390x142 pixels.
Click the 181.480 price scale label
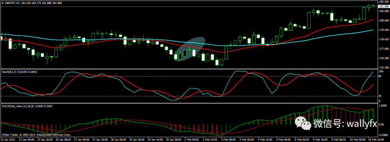click(384, 11)
